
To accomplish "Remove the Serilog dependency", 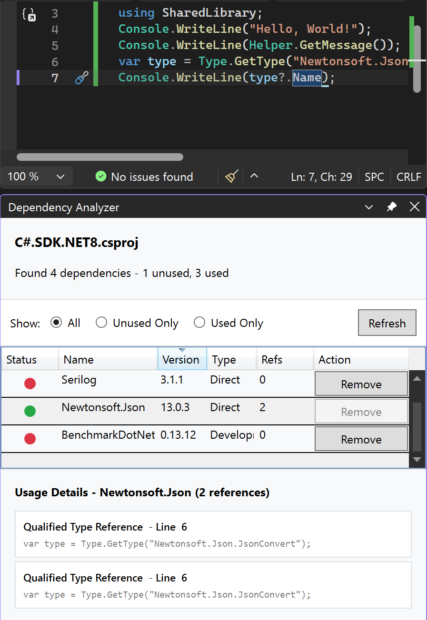I will click(x=361, y=384).
